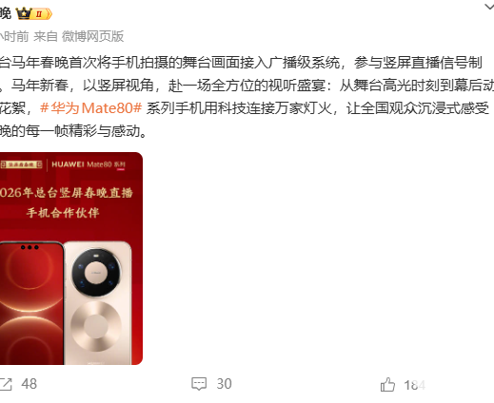The height and width of the screenshot is (403, 494).
Task: Open comments via speech bubble icon
Action: tap(199, 384)
